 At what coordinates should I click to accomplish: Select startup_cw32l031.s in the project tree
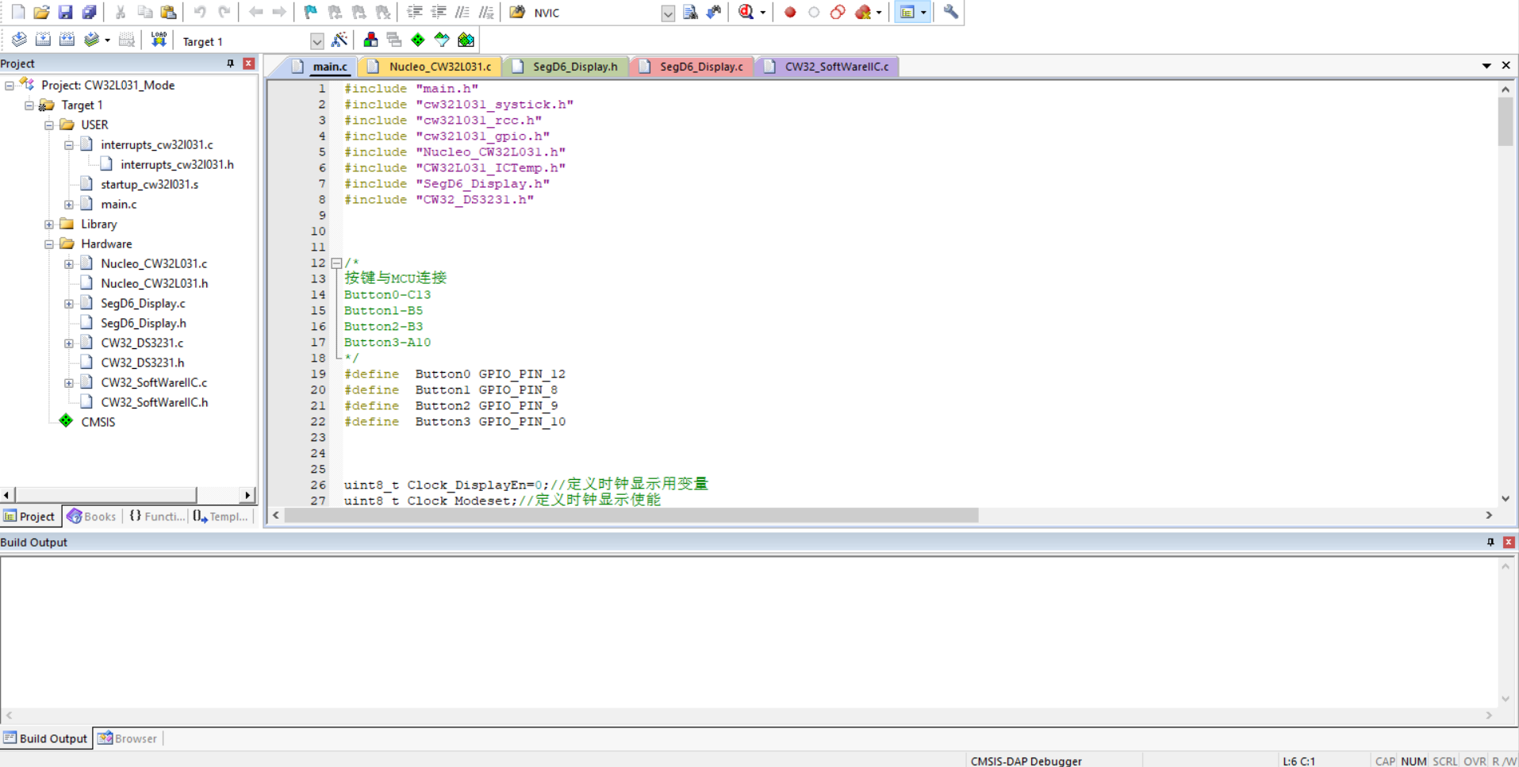click(149, 184)
